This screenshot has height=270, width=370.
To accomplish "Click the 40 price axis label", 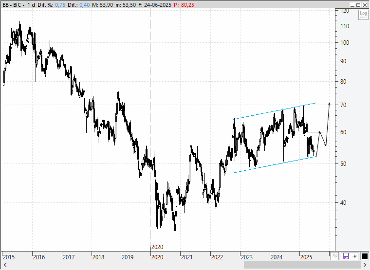I will pos(343,202).
